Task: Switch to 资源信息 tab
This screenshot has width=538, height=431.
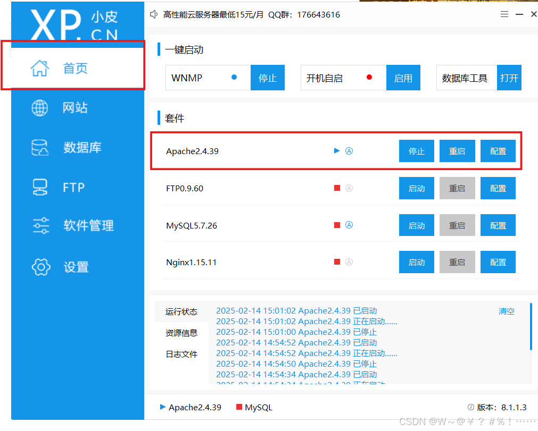Action: (181, 333)
